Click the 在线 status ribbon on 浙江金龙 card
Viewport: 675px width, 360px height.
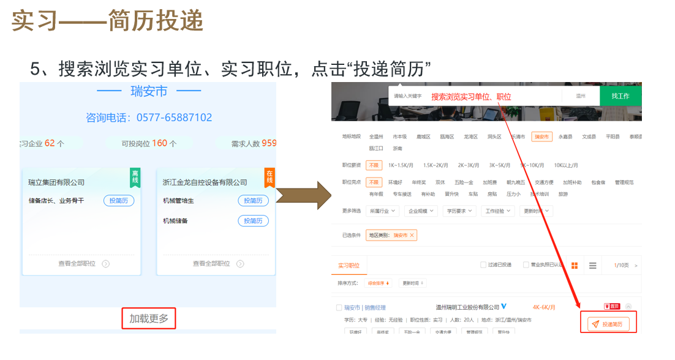tap(270, 177)
